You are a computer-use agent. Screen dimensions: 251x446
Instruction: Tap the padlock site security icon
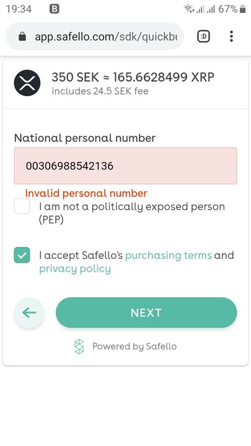click(x=22, y=36)
